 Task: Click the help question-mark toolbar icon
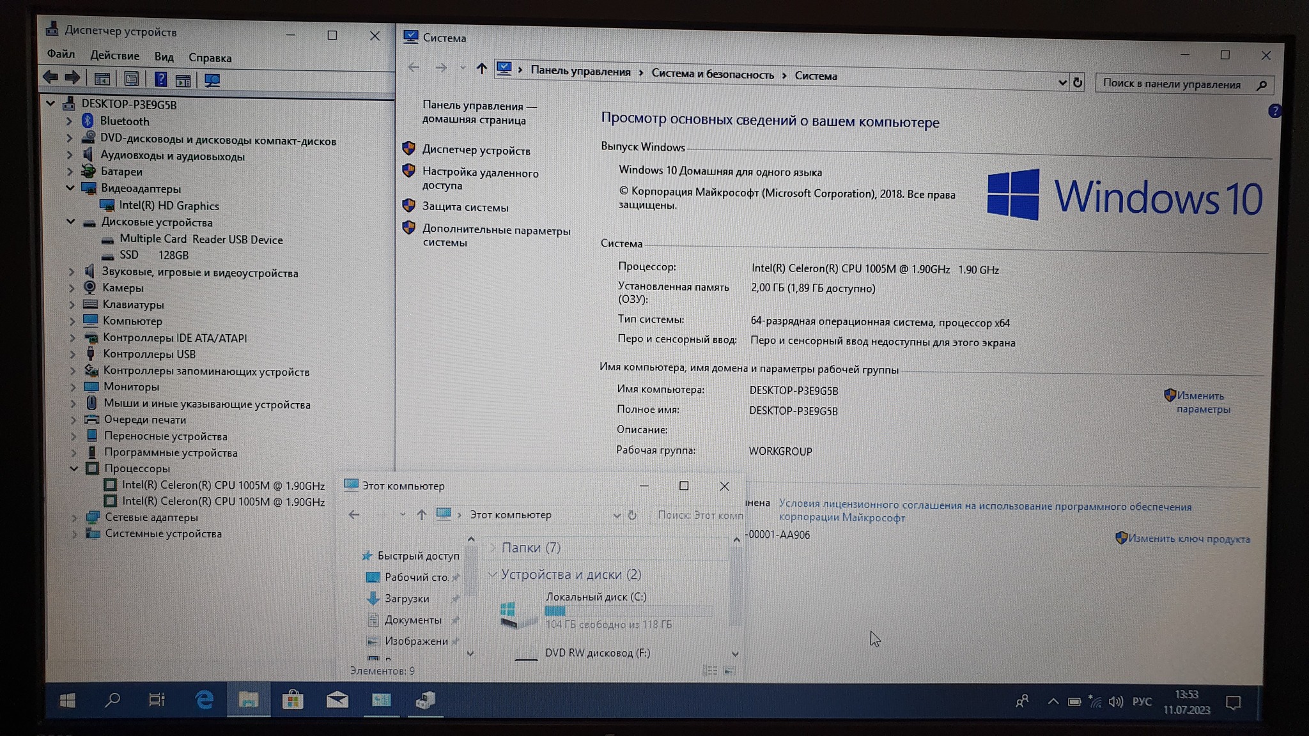[x=160, y=79]
